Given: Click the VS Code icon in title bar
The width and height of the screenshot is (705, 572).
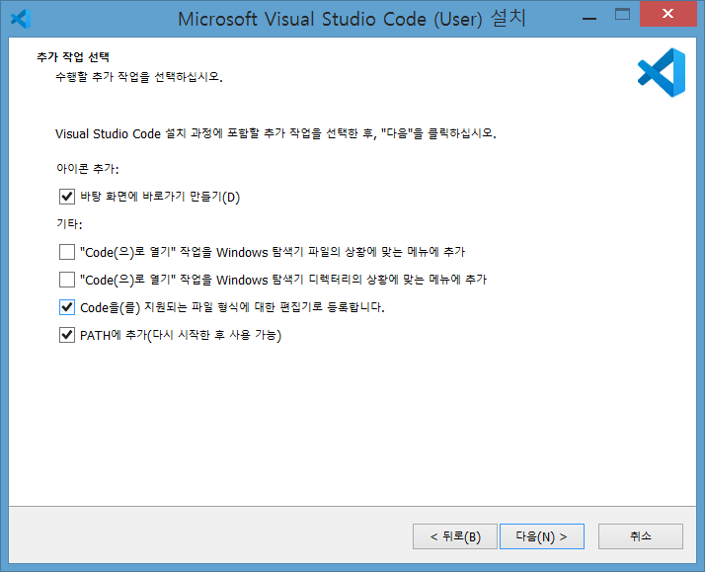Looking at the screenshot, I should pos(21,19).
